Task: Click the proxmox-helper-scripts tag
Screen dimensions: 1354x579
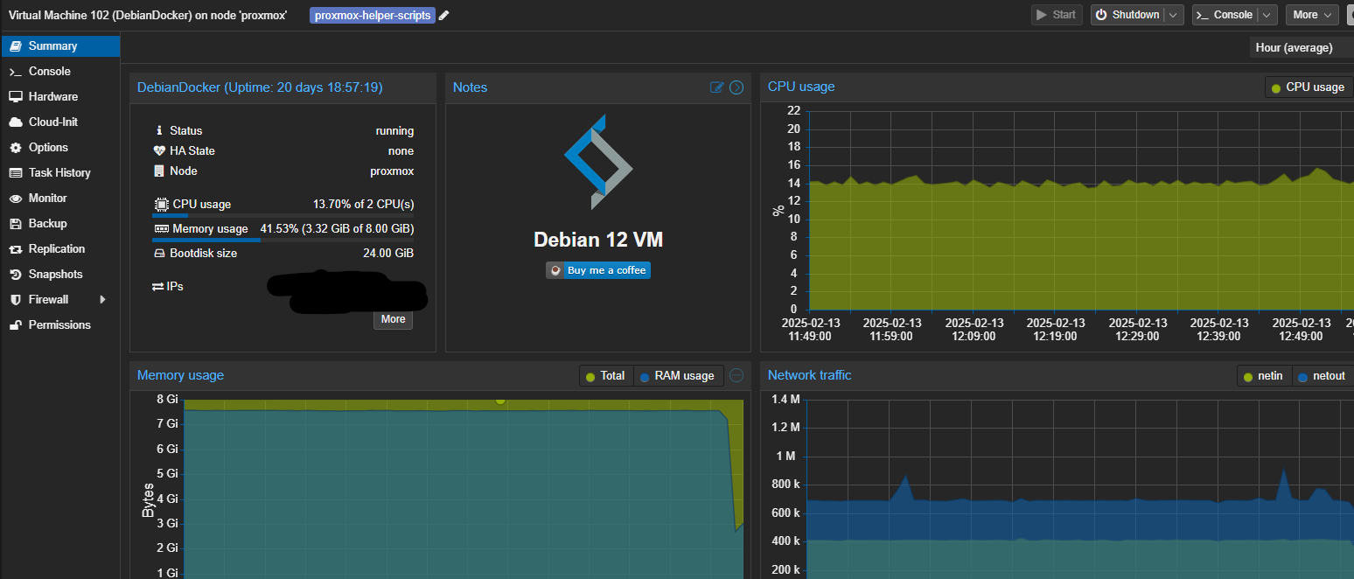Action: (x=373, y=15)
